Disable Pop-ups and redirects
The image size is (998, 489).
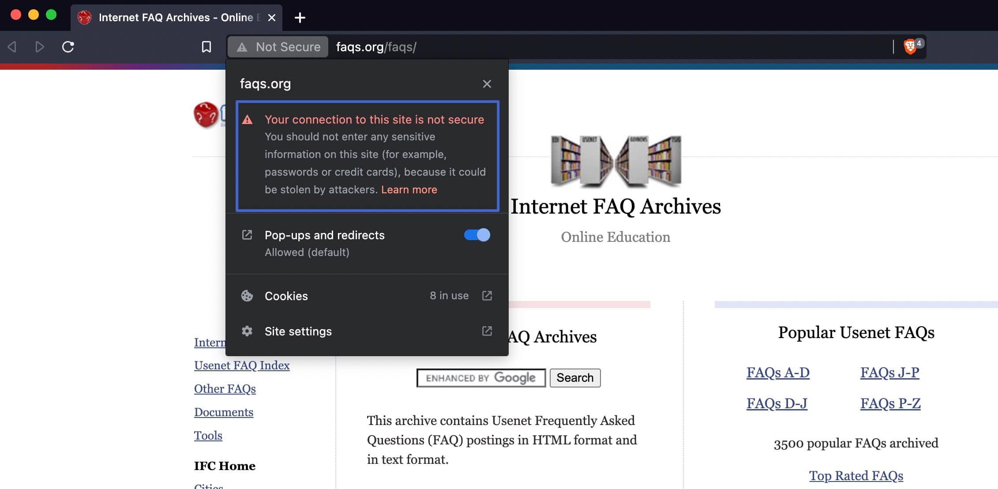tap(476, 235)
